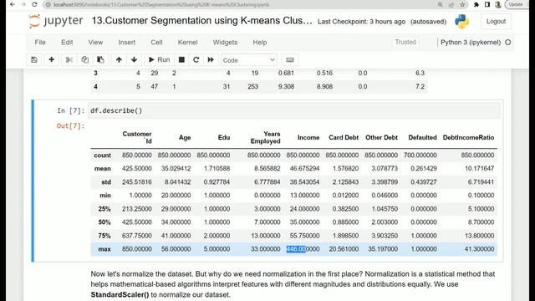This screenshot has height=301, width=535.
Task: Open the Help menu
Action: pyautogui.click(x=260, y=43)
